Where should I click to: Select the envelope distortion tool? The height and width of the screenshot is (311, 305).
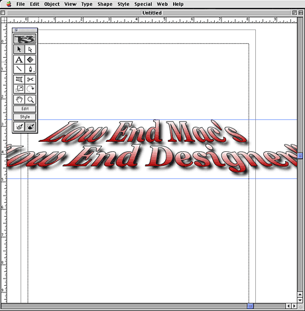point(19,80)
